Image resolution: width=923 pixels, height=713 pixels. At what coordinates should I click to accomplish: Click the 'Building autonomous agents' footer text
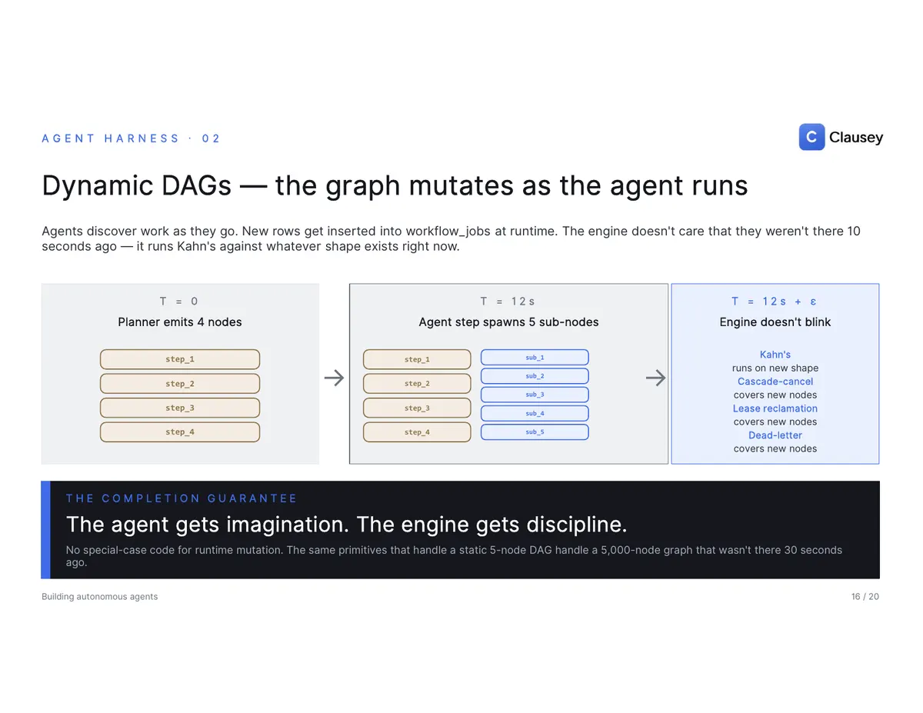[x=99, y=597]
